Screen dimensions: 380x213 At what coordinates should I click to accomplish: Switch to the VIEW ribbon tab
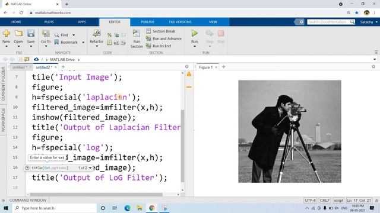213,22
